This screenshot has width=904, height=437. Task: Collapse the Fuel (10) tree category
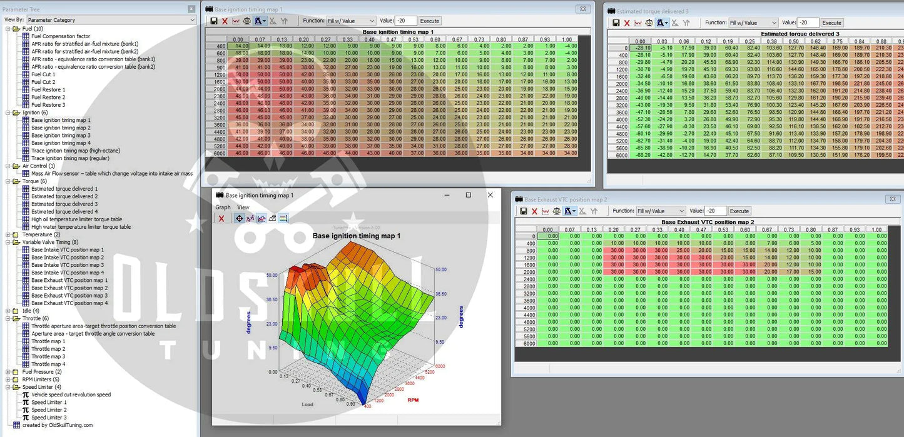(x=8, y=29)
